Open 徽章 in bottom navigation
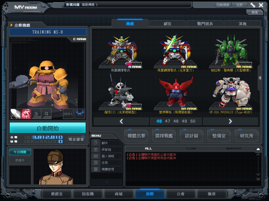The image size is (269, 201). (x=212, y=194)
